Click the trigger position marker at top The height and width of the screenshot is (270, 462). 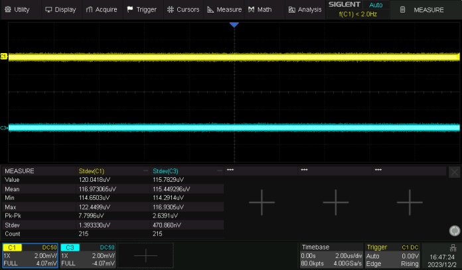point(234,25)
